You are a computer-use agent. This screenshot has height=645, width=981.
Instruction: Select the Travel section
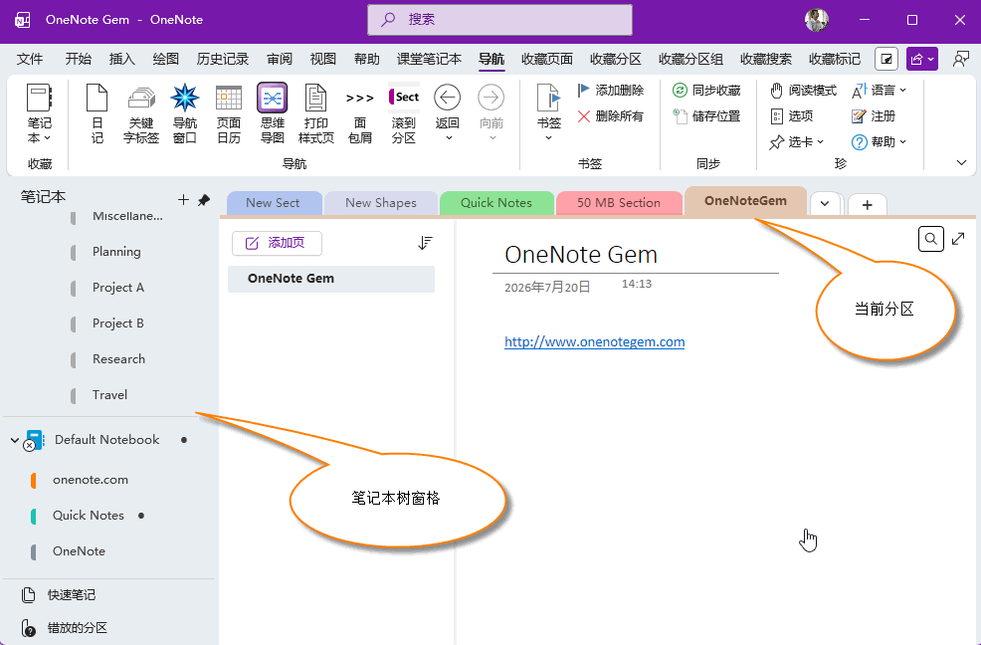(x=112, y=395)
